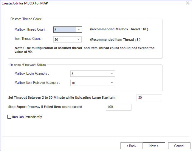
Task: Open the Mailbox Thread Count dropdown
Action: (68, 29)
